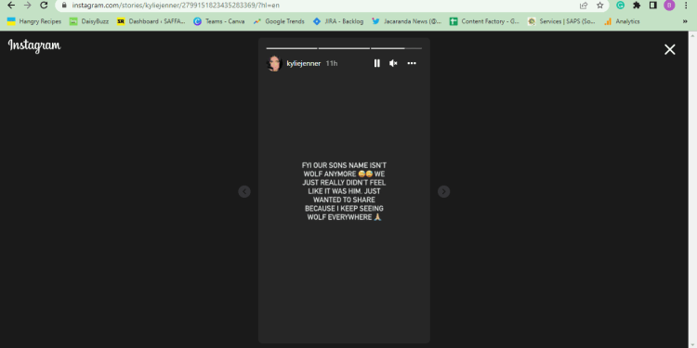This screenshot has height=348, width=697.
Task: Open the Dashboard SAFFA bookmark
Action: click(x=151, y=21)
